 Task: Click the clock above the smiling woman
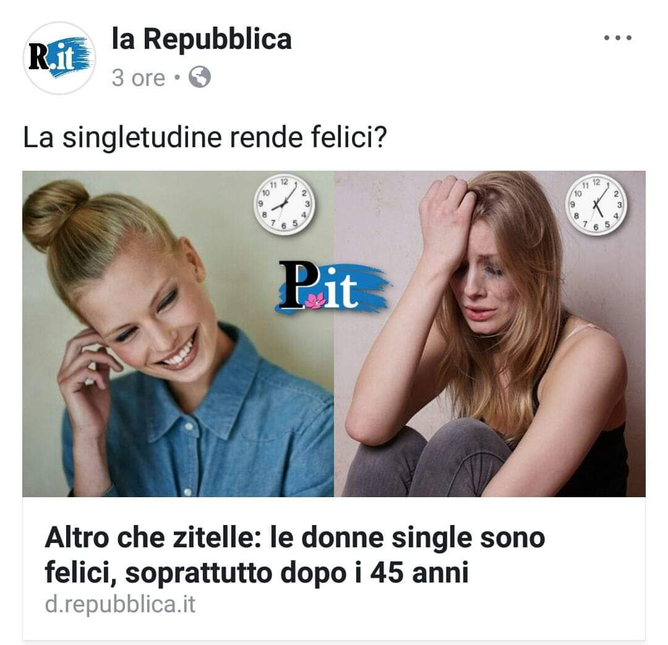click(284, 205)
